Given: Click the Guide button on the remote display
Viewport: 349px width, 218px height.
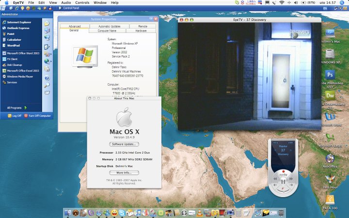Looking at the screenshot, I should click(291, 142).
